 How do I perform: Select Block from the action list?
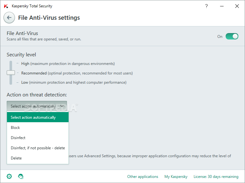tap(38, 127)
